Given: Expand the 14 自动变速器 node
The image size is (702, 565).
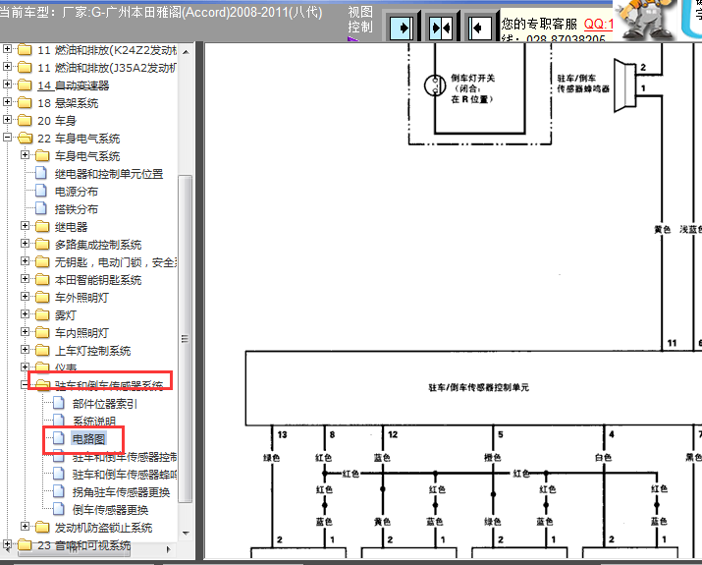Looking at the screenshot, I should click(7, 85).
